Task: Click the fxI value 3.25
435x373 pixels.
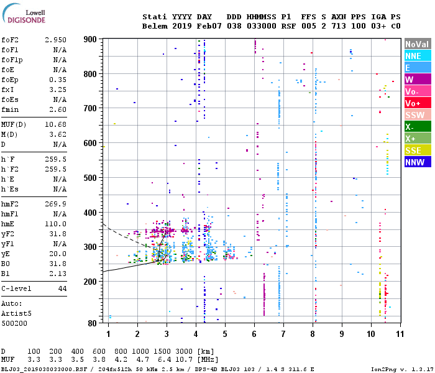Action: 58,90
